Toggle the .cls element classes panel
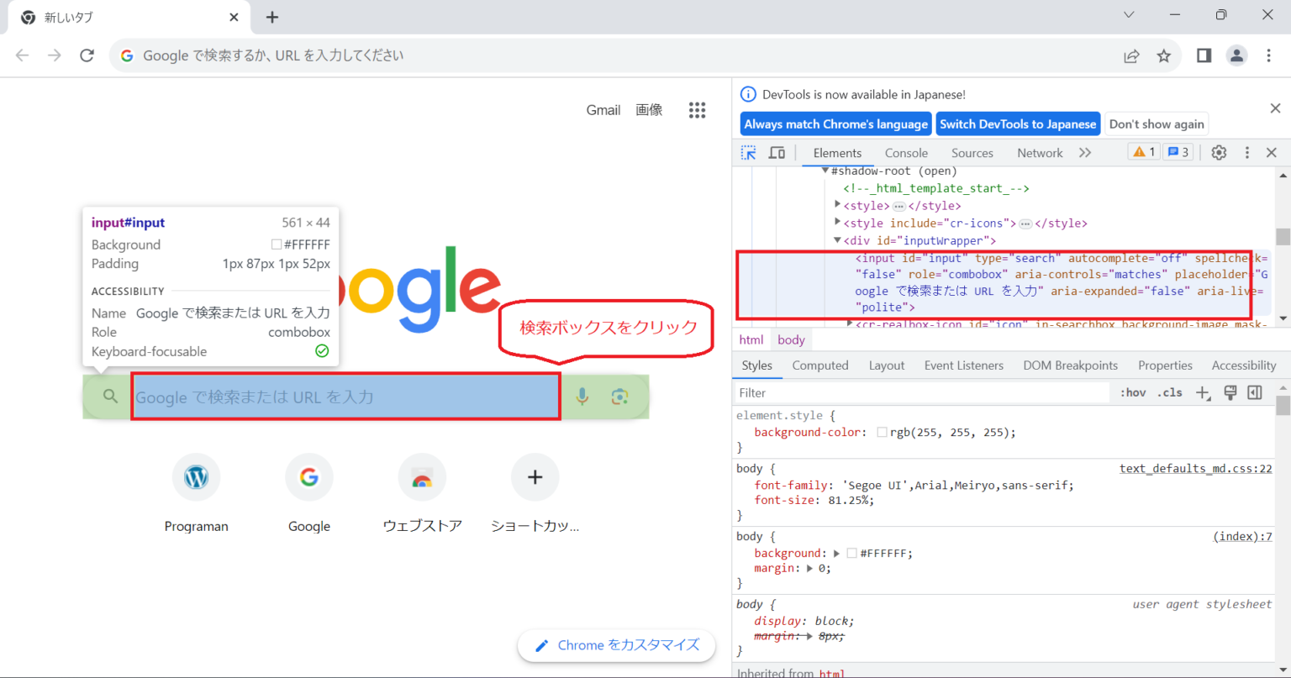The image size is (1291, 678). click(1169, 392)
